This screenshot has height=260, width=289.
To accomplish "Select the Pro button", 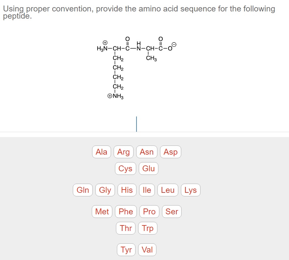I will click(149, 211).
